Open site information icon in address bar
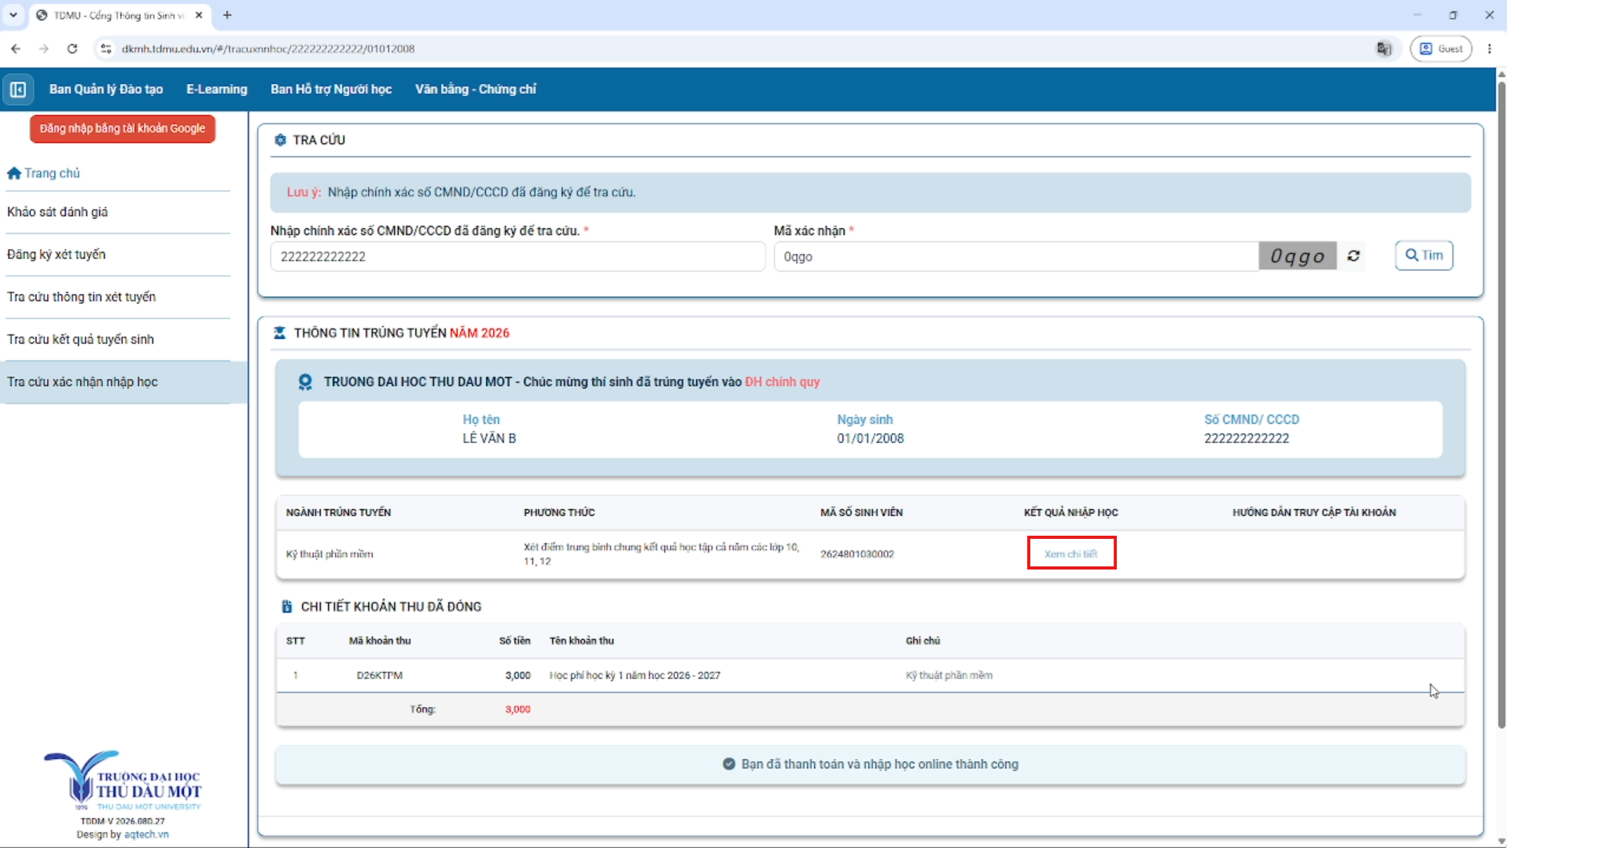This screenshot has height=848, width=1606. 106,49
